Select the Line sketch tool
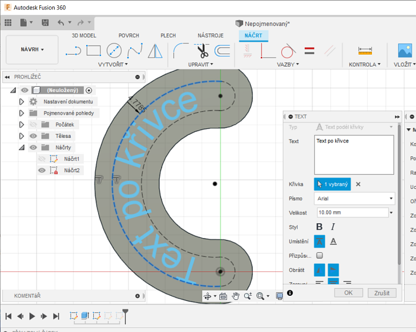 click(x=73, y=51)
